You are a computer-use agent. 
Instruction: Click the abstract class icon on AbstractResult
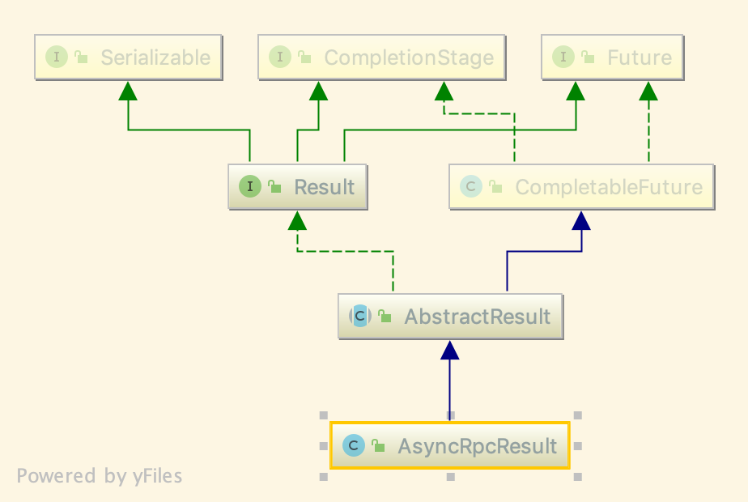360,317
